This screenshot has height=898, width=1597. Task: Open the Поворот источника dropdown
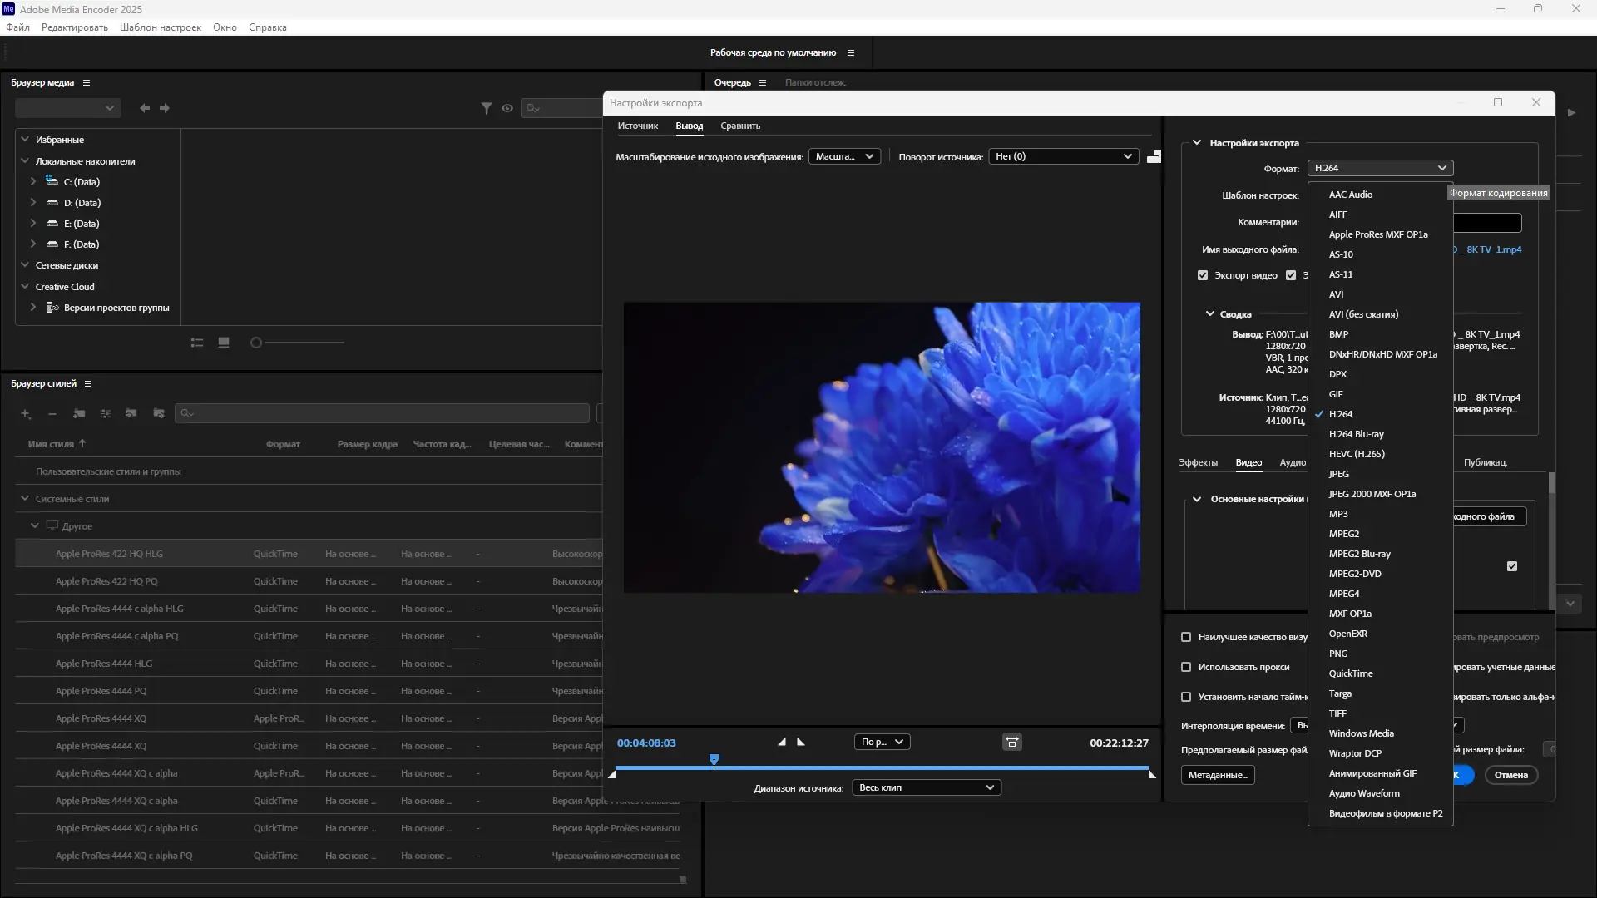click(1063, 156)
